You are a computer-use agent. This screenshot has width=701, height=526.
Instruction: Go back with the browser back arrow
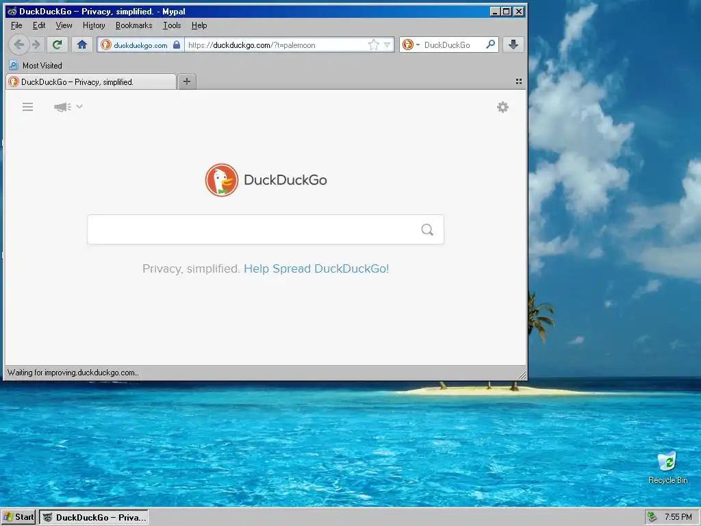point(18,45)
